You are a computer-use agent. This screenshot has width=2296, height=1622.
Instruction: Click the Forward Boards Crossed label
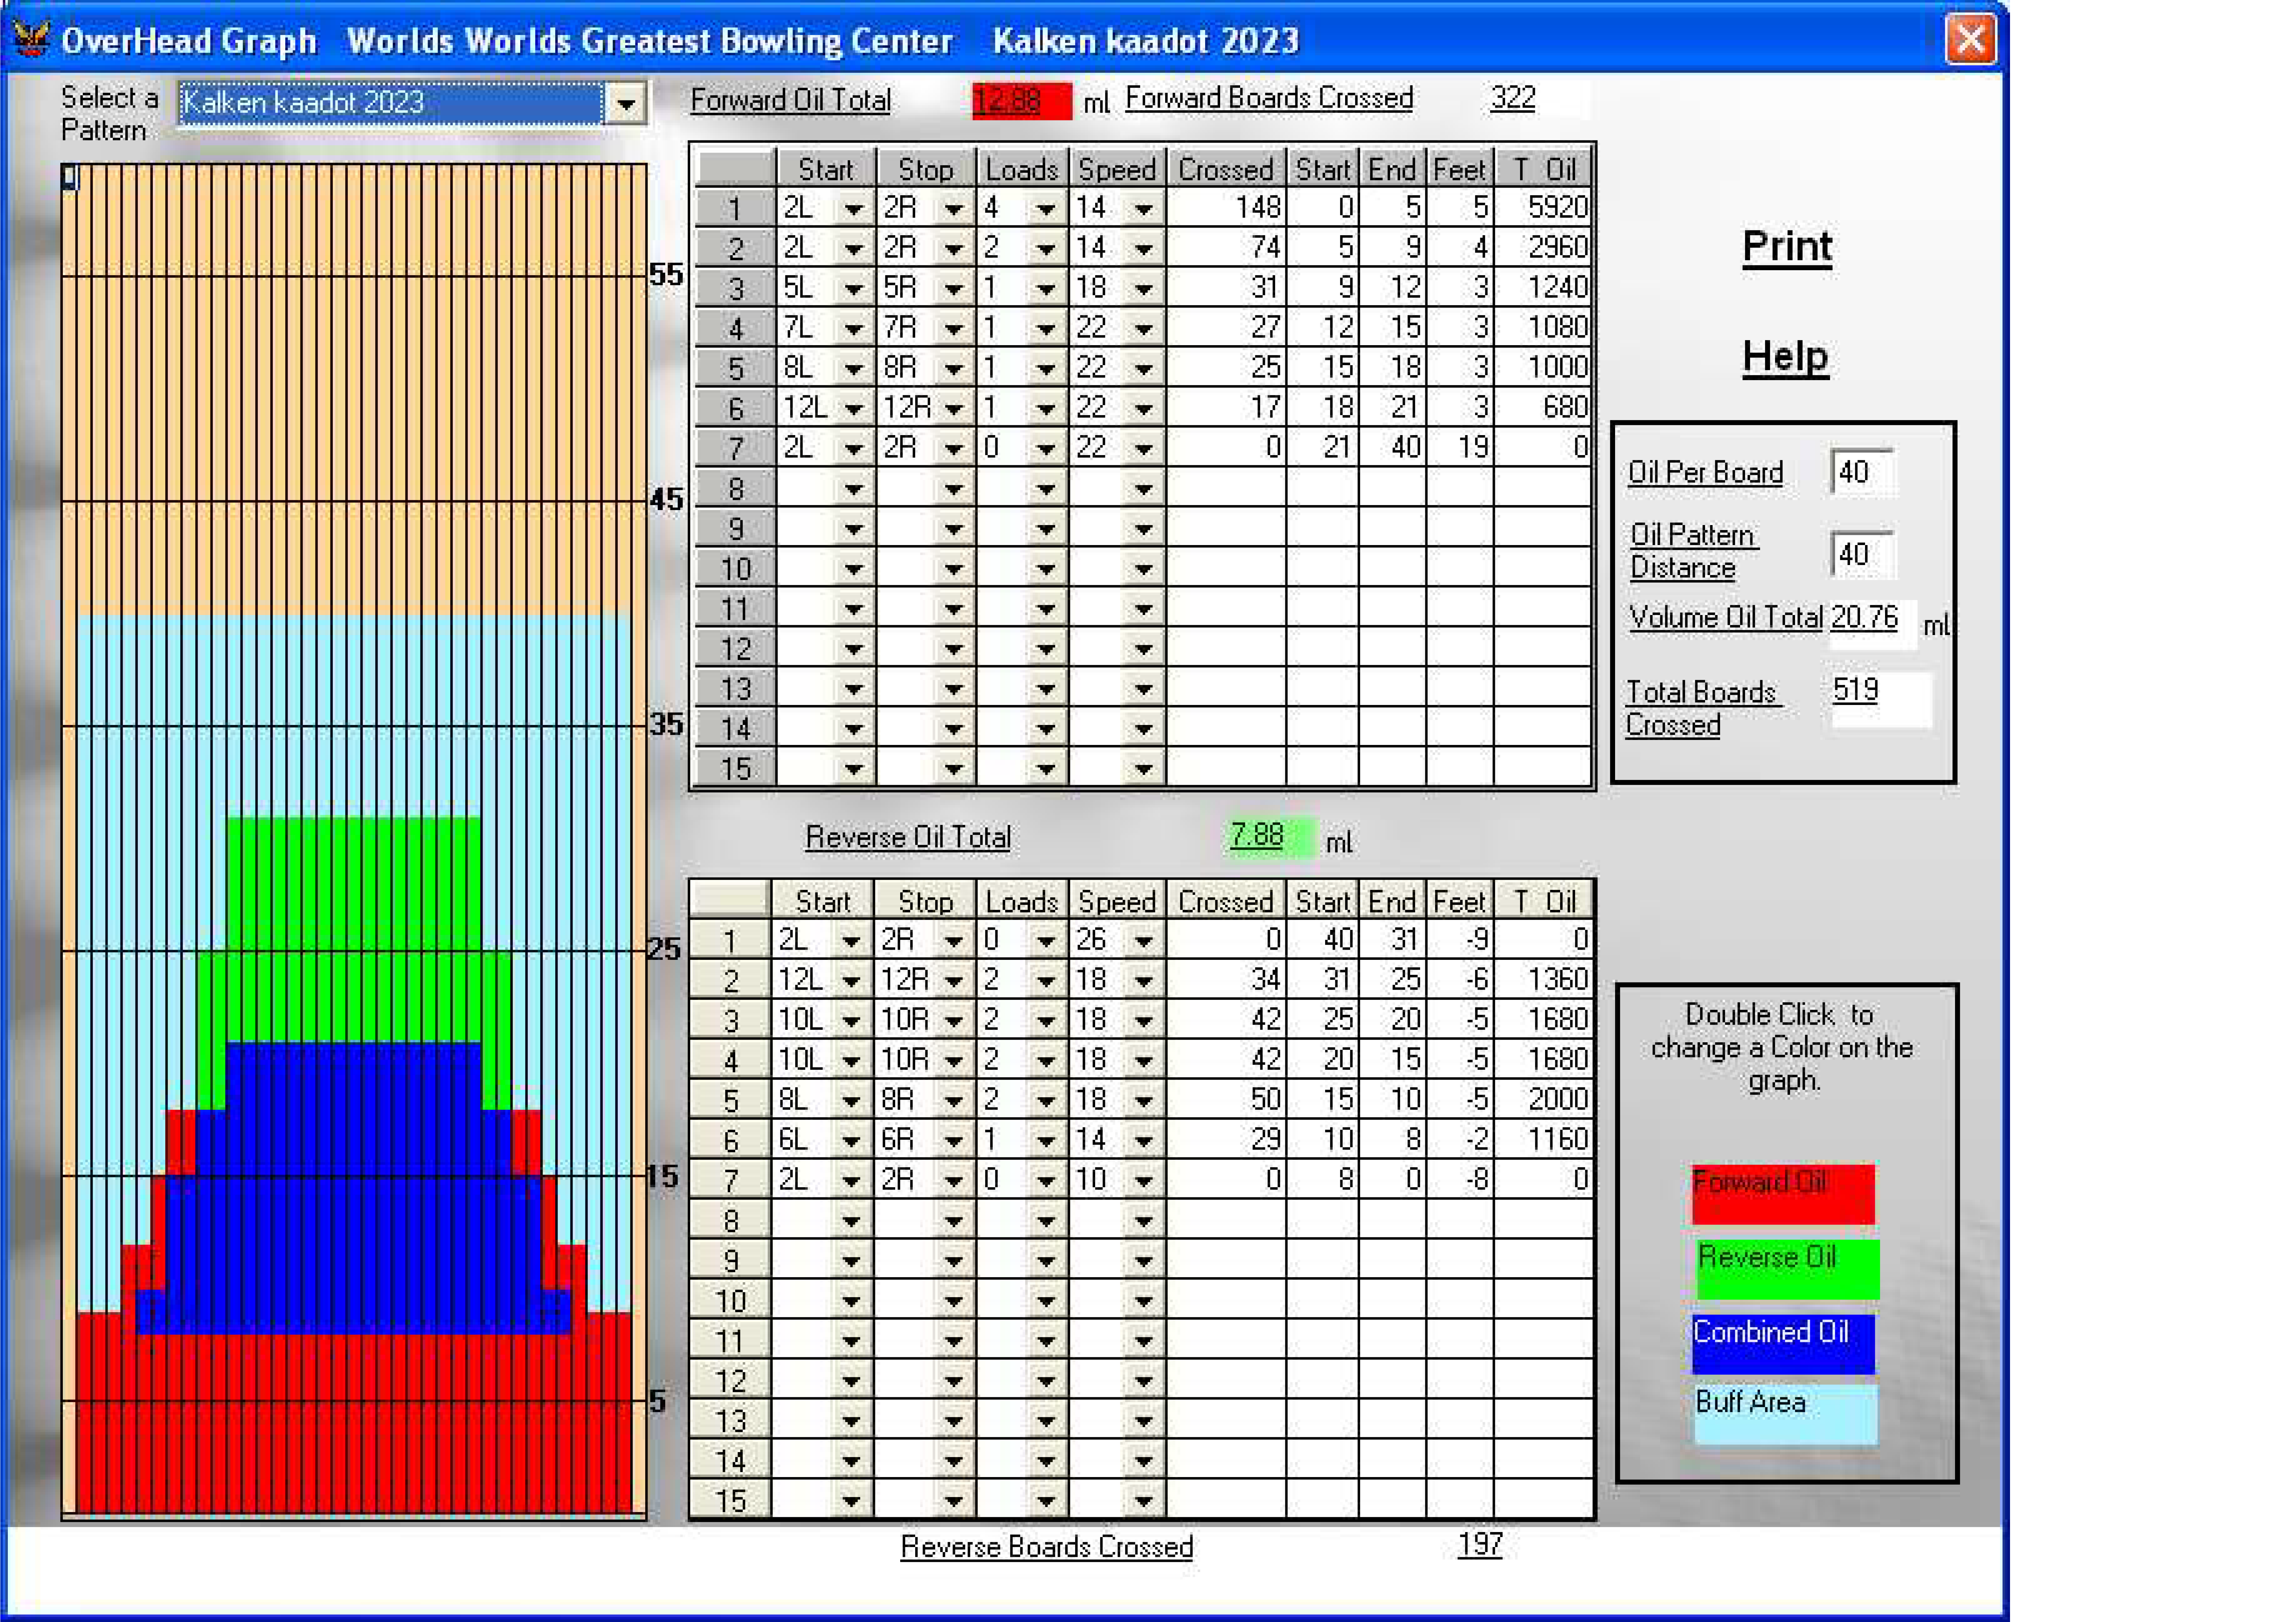1269,98
